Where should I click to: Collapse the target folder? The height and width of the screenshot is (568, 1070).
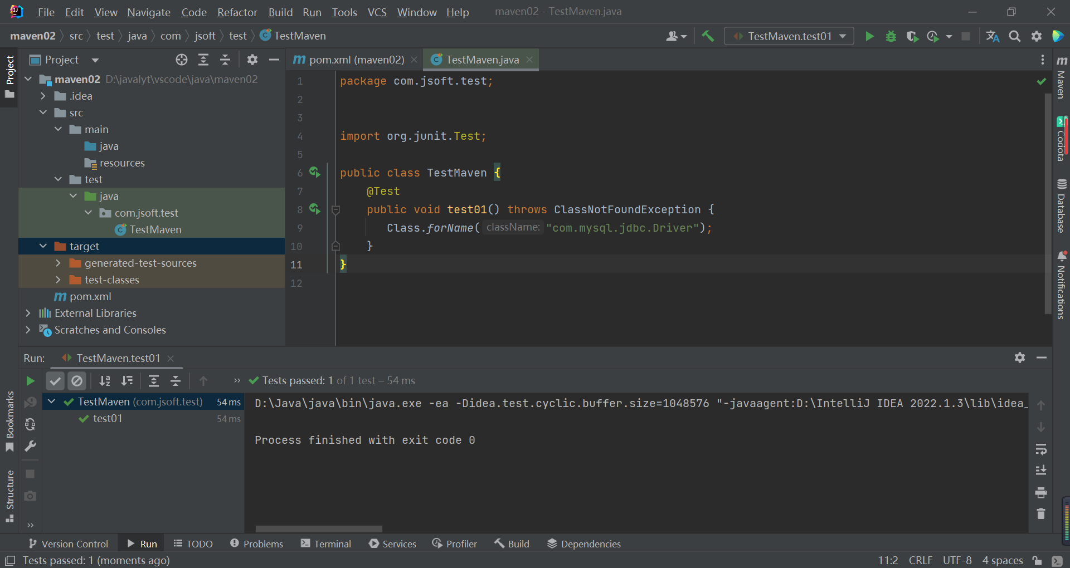pos(43,246)
